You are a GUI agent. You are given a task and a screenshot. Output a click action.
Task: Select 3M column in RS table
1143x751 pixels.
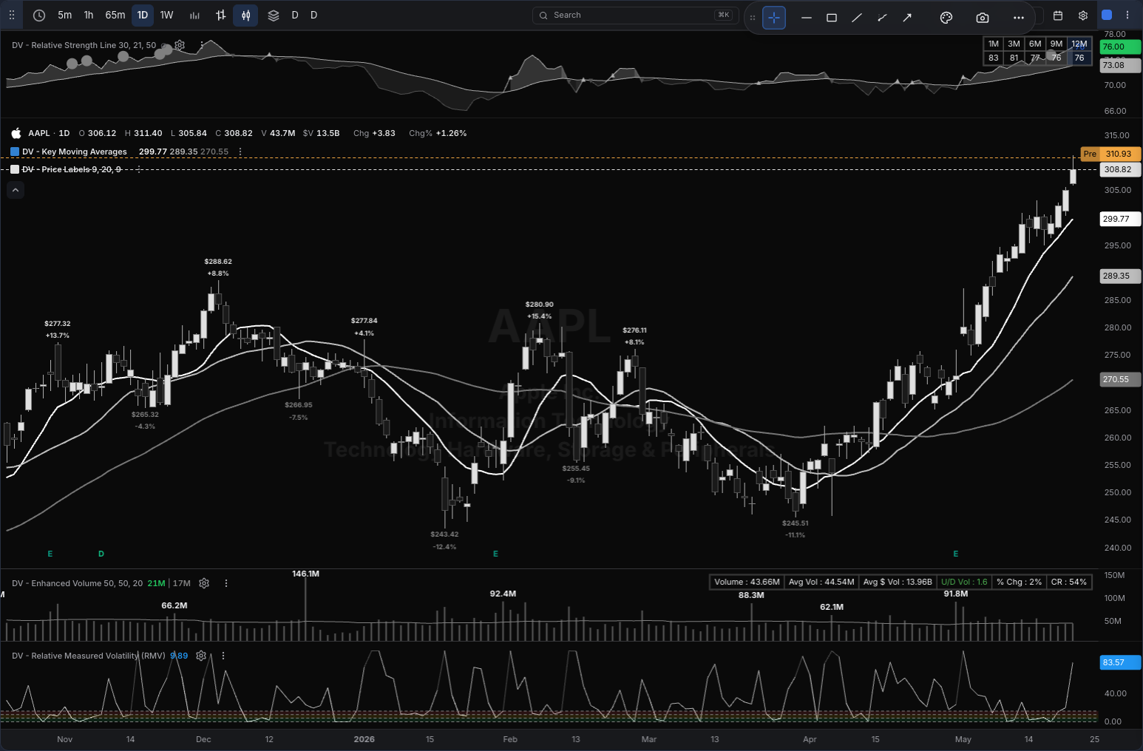coord(1014,44)
